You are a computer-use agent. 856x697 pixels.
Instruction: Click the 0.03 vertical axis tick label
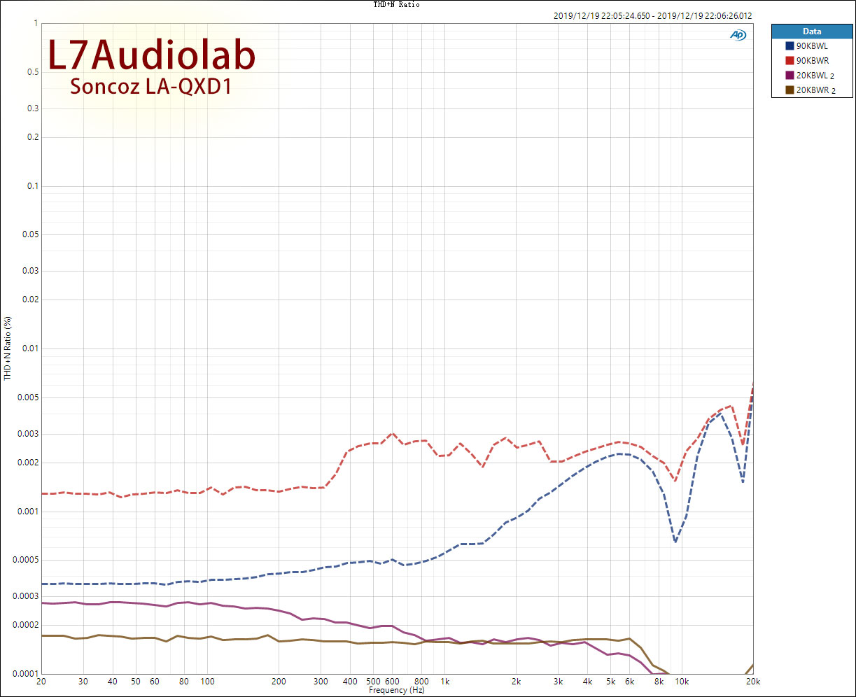pyautogui.click(x=30, y=271)
